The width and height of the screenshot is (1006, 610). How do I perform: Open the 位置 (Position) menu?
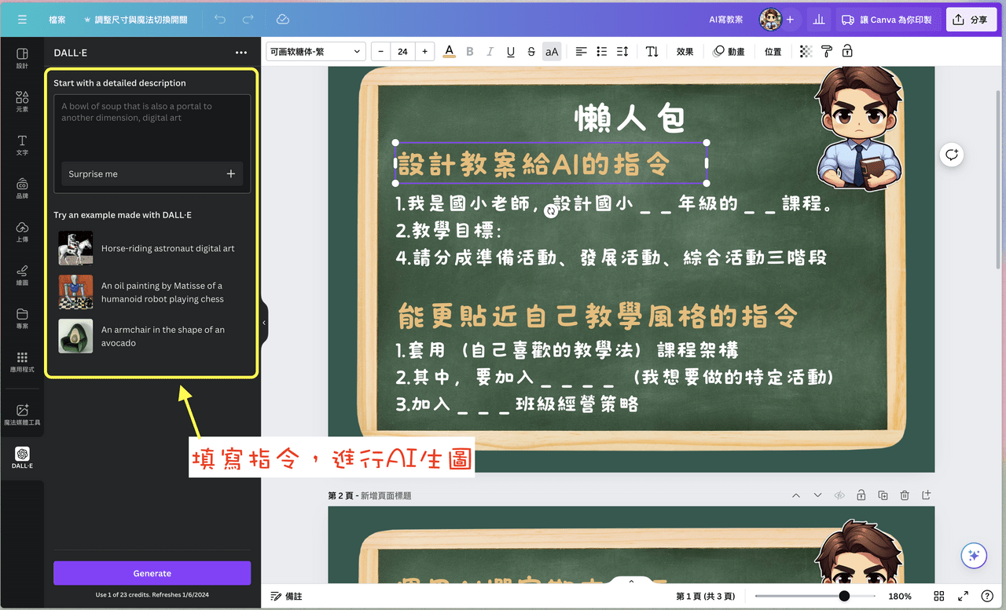pos(773,51)
